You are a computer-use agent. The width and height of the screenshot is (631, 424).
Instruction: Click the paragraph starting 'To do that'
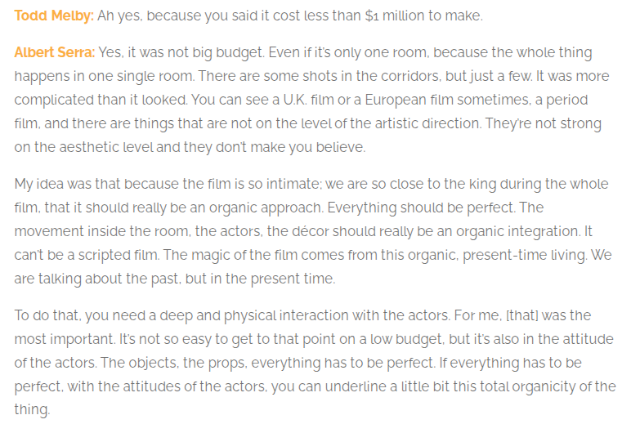click(x=315, y=363)
